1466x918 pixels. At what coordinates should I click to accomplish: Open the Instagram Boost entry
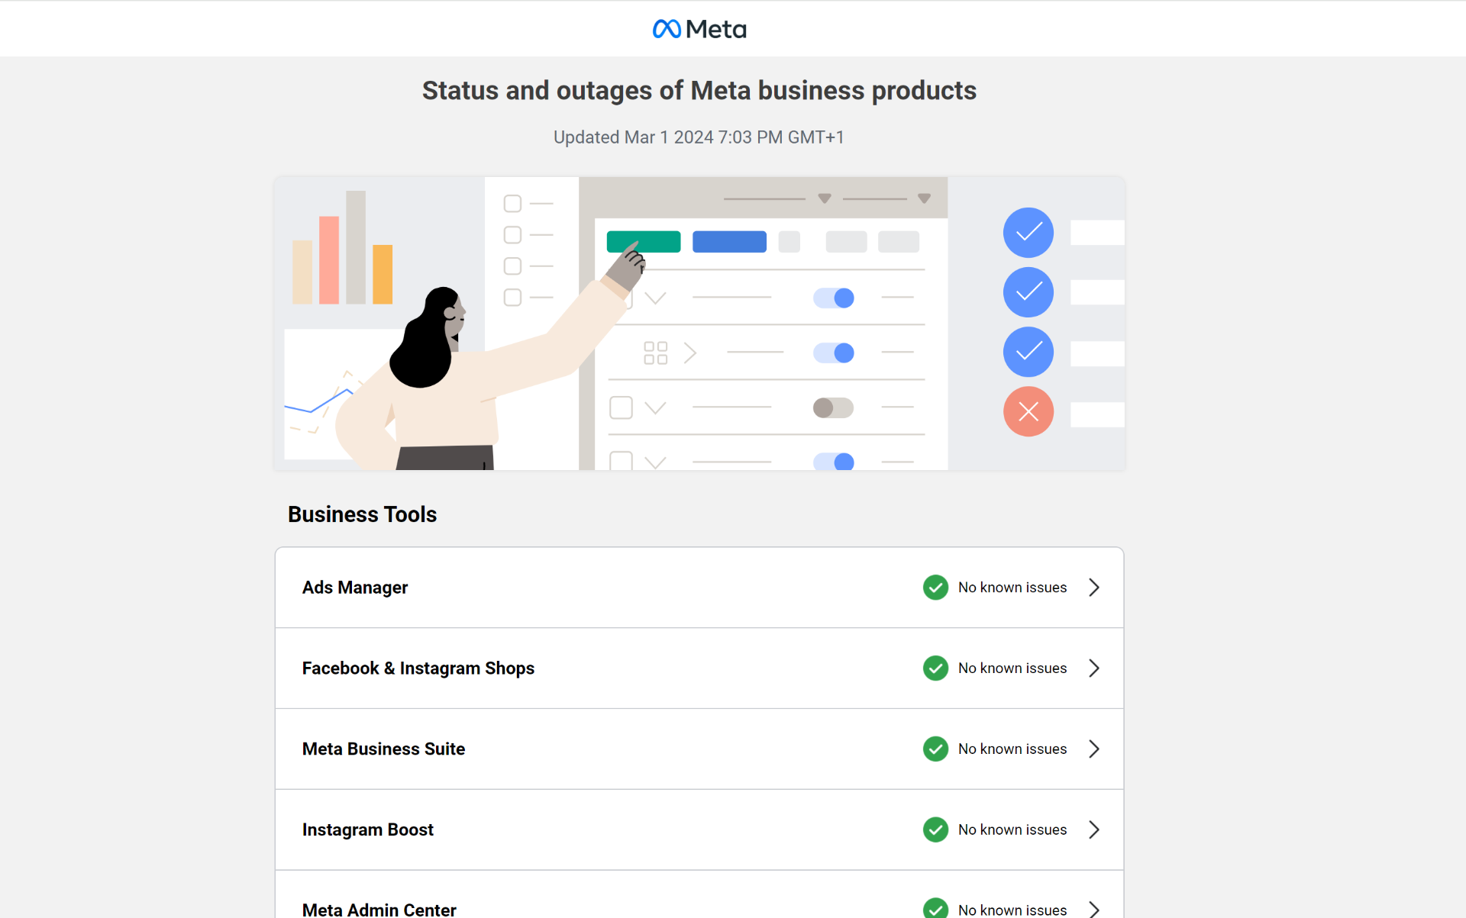(699, 829)
